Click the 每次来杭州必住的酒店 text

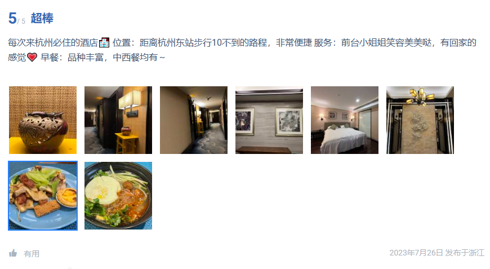(x=53, y=42)
